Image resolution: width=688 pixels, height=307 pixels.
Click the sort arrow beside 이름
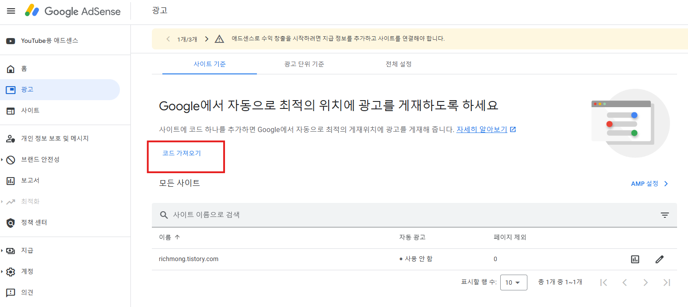tap(177, 237)
